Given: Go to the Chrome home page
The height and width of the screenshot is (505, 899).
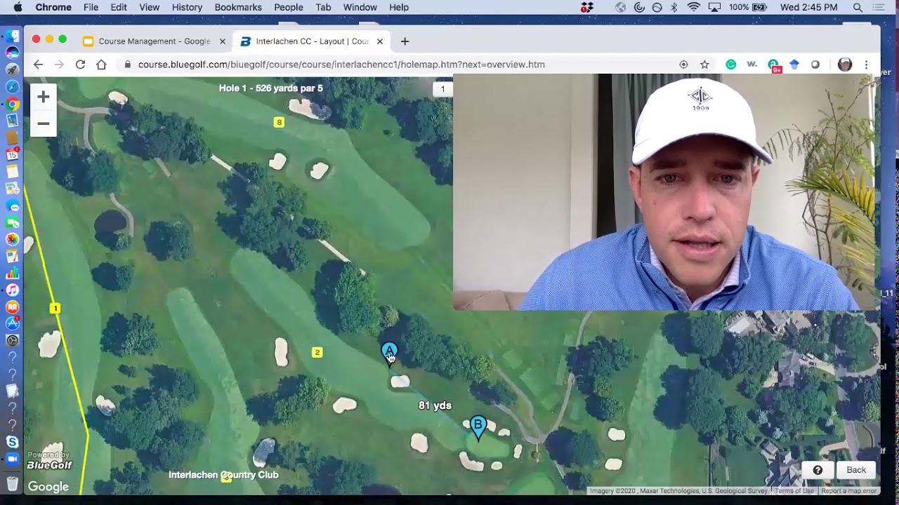Looking at the screenshot, I should tap(101, 65).
